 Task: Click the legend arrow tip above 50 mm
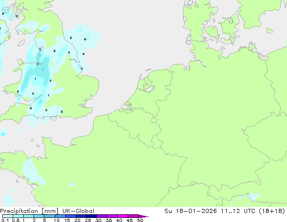pyautogui.click(x=143, y=216)
